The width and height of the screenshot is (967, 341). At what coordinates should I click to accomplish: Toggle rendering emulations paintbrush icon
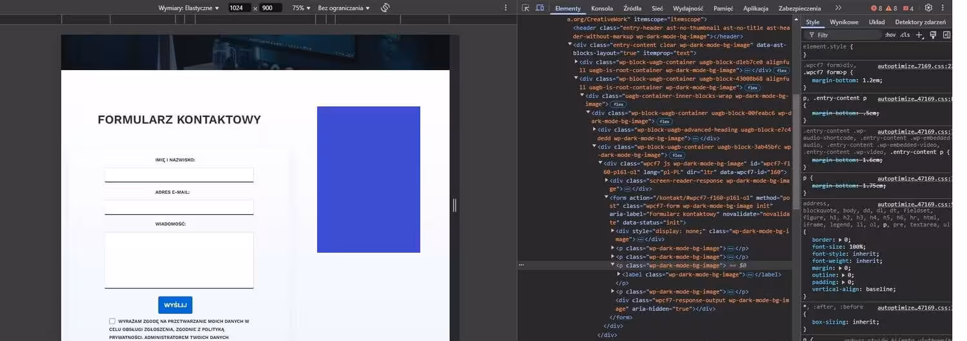pyautogui.click(x=933, y=35)
